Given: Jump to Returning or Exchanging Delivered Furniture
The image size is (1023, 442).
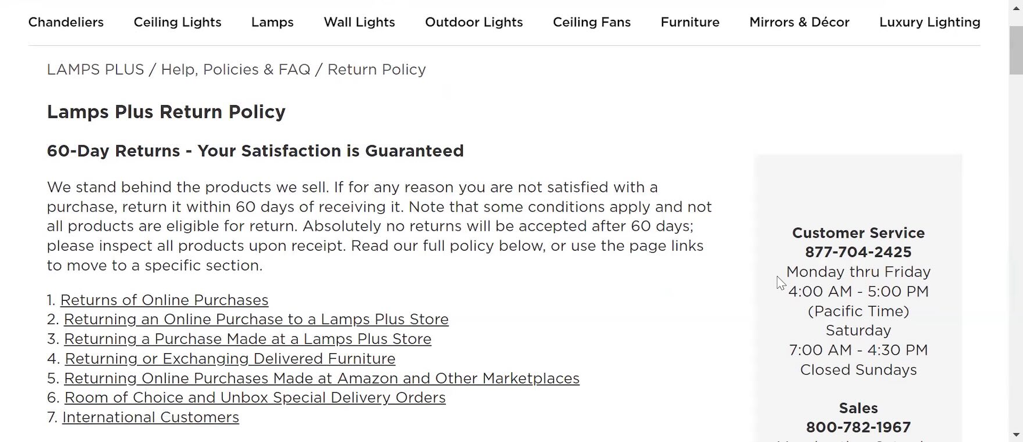Looking at the screenshot, I should click(x=230, y=359).
